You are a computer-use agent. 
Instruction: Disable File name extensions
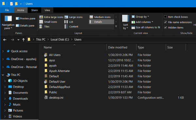(x=165, y=22)
